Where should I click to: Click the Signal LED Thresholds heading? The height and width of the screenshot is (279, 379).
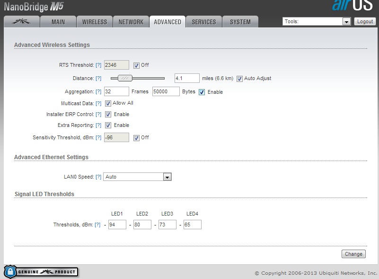44,194
